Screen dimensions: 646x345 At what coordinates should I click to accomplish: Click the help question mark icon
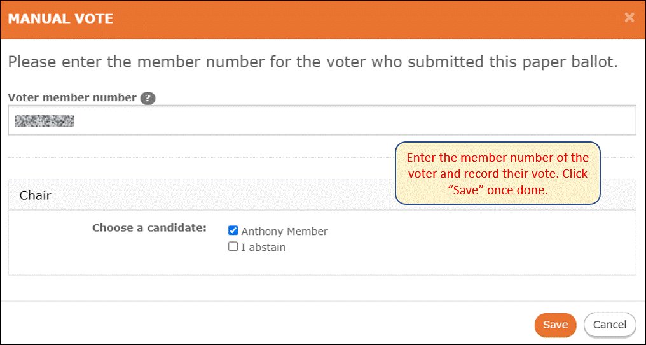[x=148, y=98]
